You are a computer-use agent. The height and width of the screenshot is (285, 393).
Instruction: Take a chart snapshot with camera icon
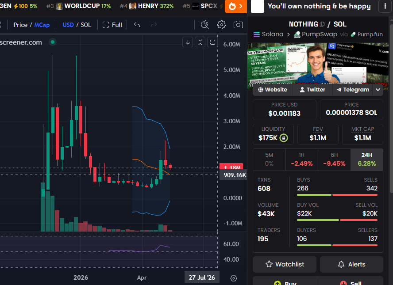(x=238, y=25)
